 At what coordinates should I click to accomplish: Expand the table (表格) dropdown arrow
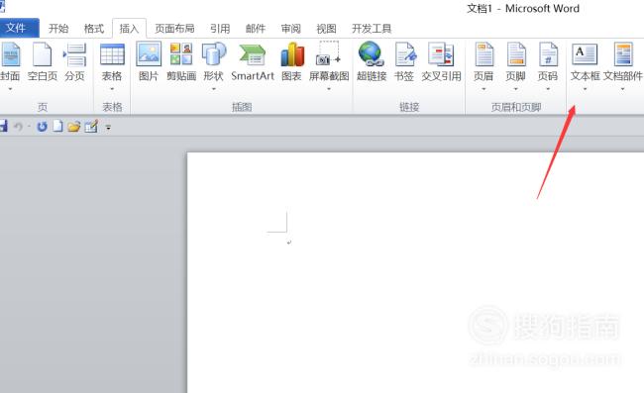coord(112,89)
